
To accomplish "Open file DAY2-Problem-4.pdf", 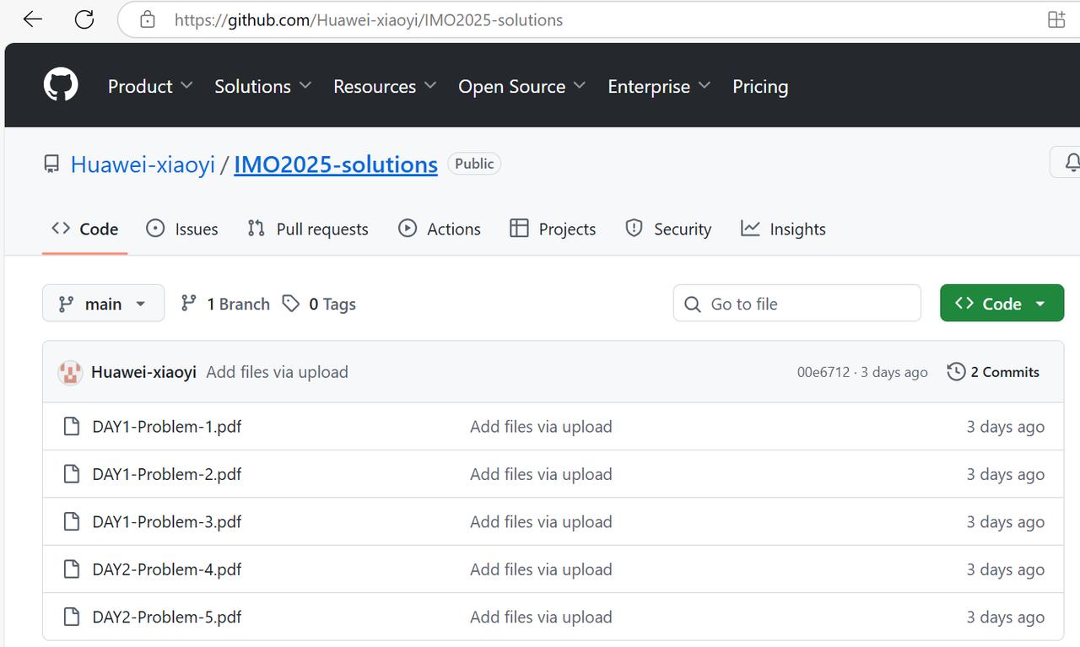I will pyautogui.click(x=167, y=569).
